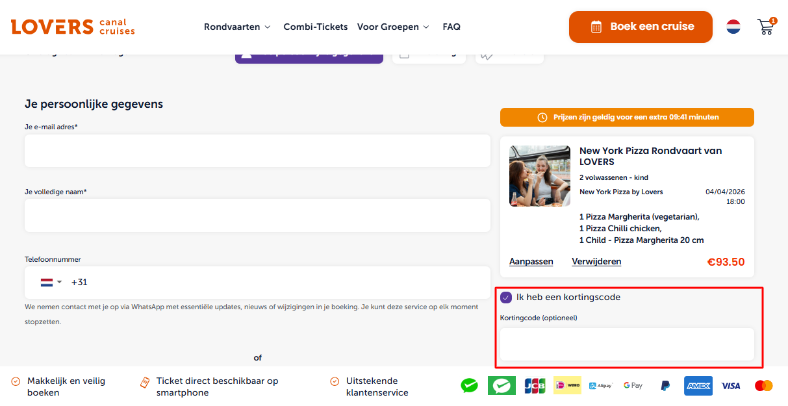Open Combi-Tickets in navigation

[316, 27]
